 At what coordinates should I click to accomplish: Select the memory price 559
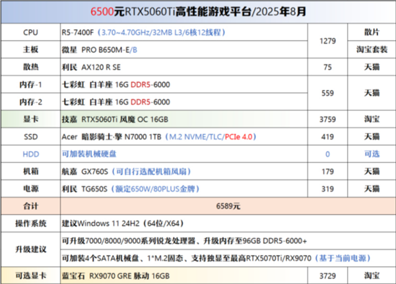coord(327,93)
